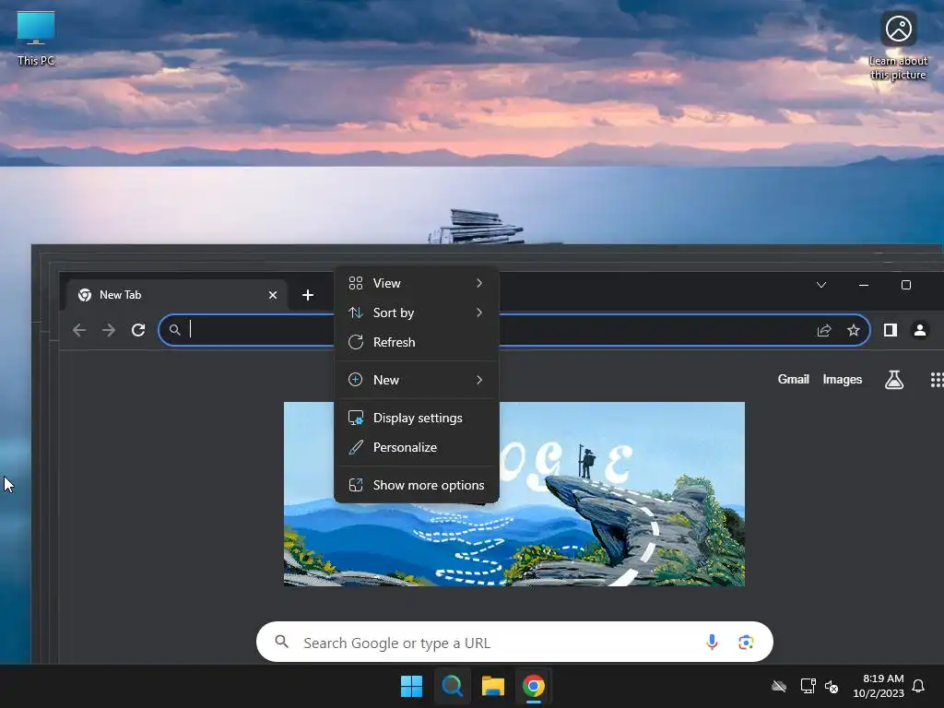Close the New Tab tab
The height and width of the screenshot is (708, 944).
tap(273, 295)
